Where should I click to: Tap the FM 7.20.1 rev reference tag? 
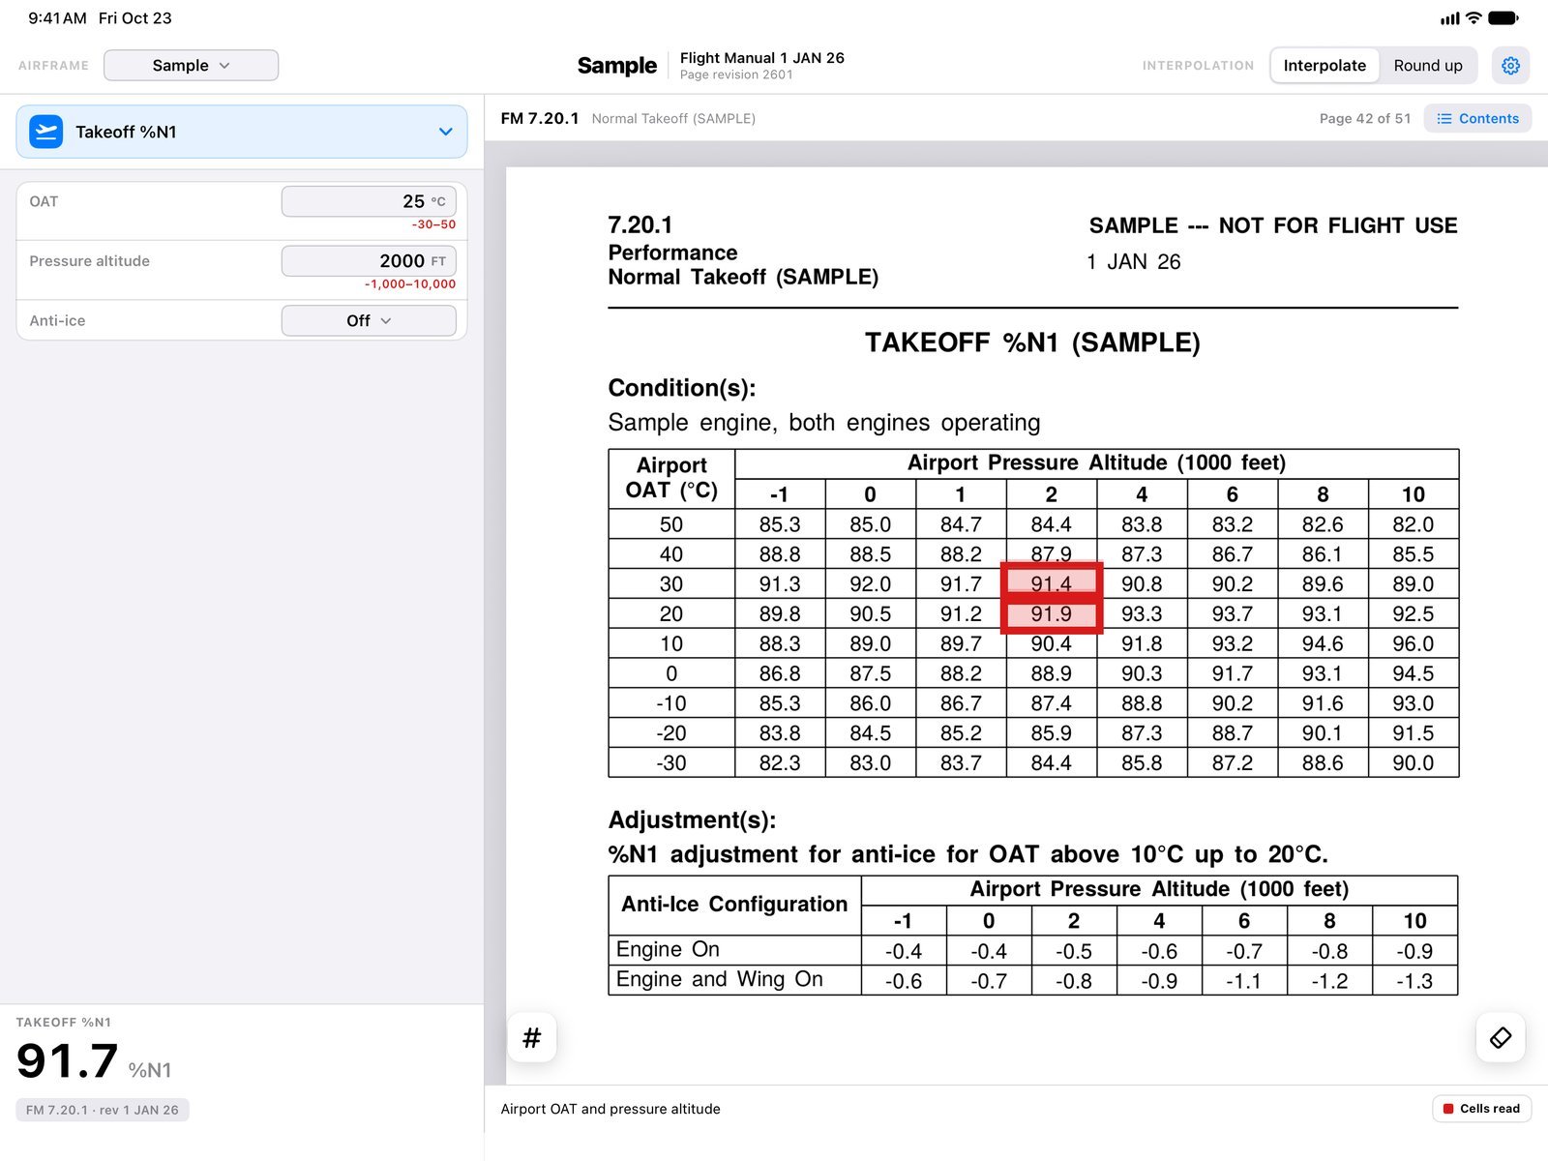point(103,1110)
